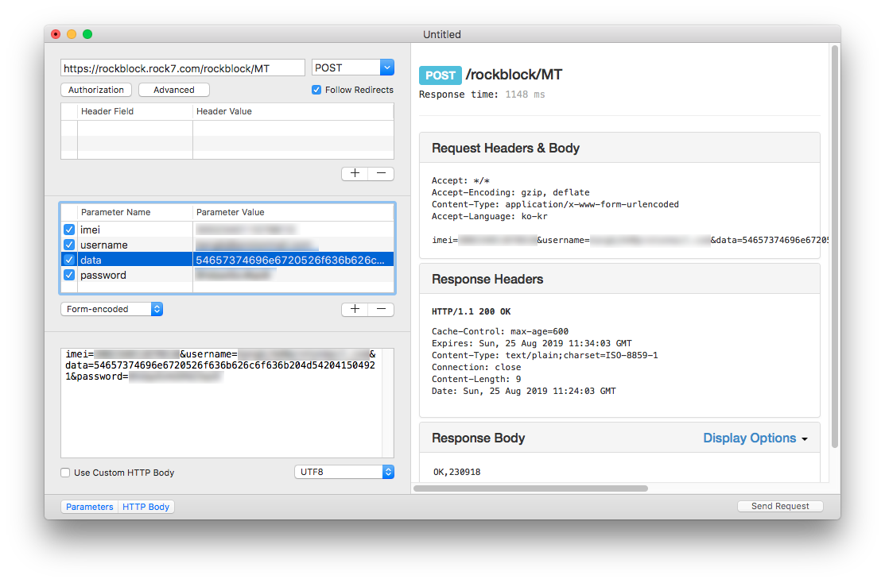885x583 pixels.
Task: Click the OK,230918 response body text
Action: 456,472
